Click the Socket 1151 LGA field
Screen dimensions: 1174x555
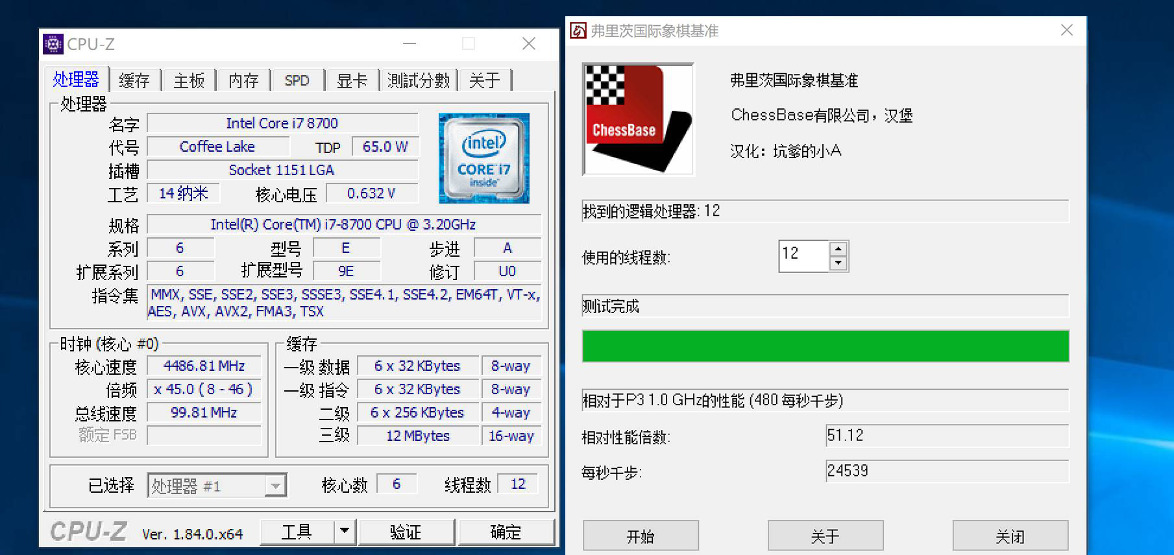coord(282,170)
